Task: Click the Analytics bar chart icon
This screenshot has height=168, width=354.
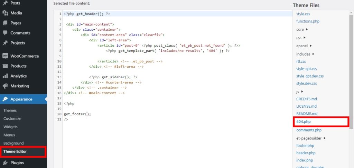Action: 5,76
